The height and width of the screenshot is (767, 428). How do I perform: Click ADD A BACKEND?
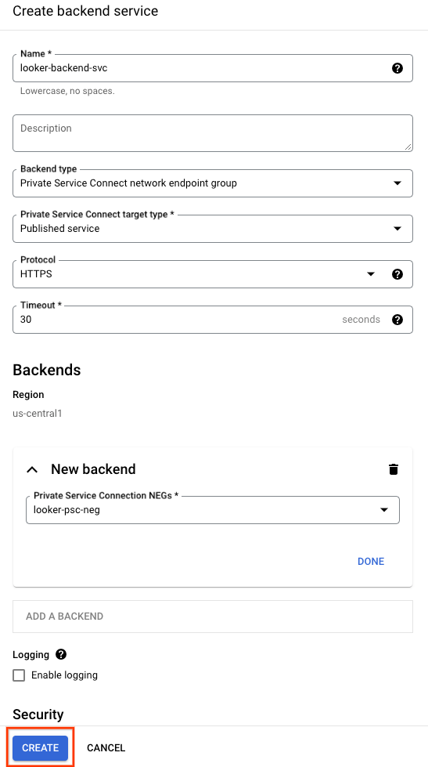coord(213,617)
